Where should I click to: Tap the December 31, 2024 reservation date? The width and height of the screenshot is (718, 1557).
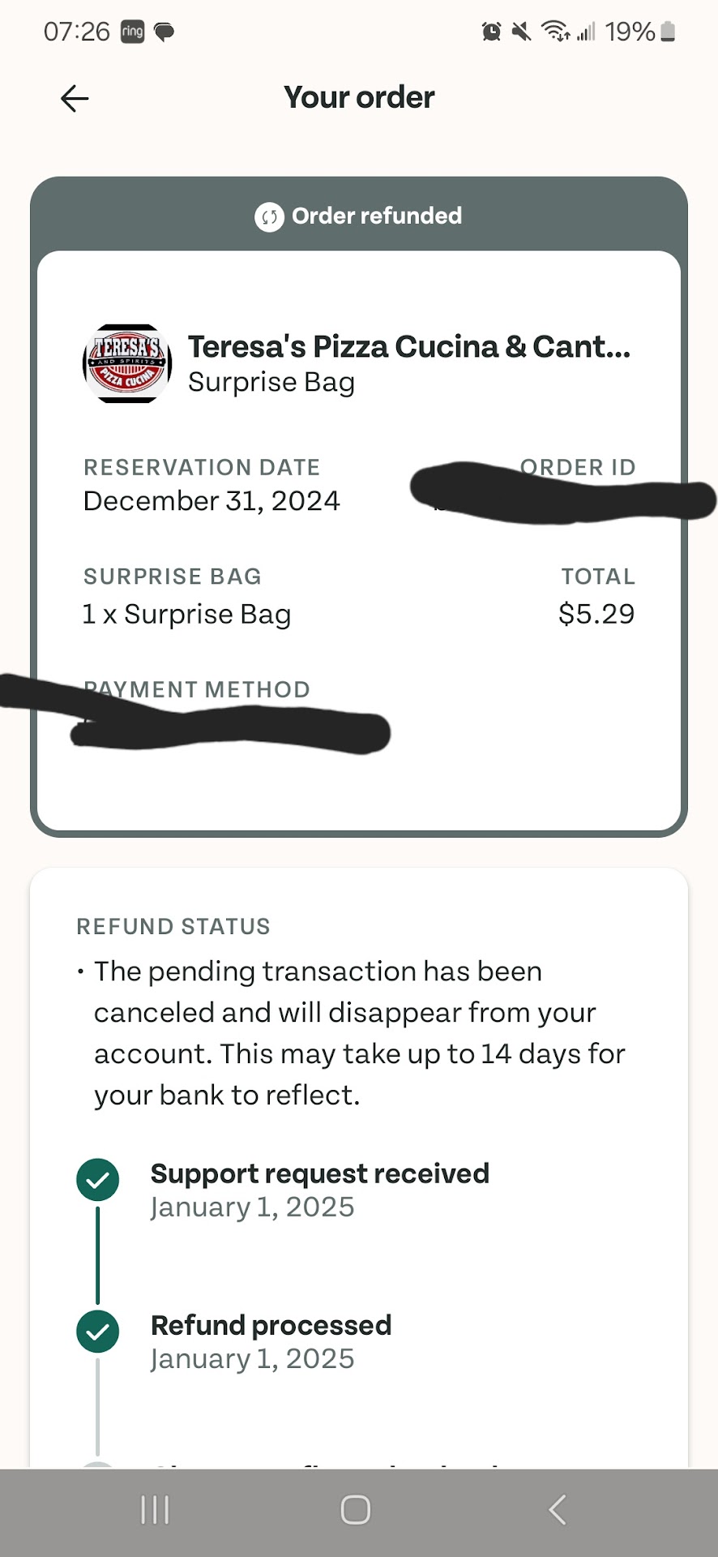pos(212,501)
